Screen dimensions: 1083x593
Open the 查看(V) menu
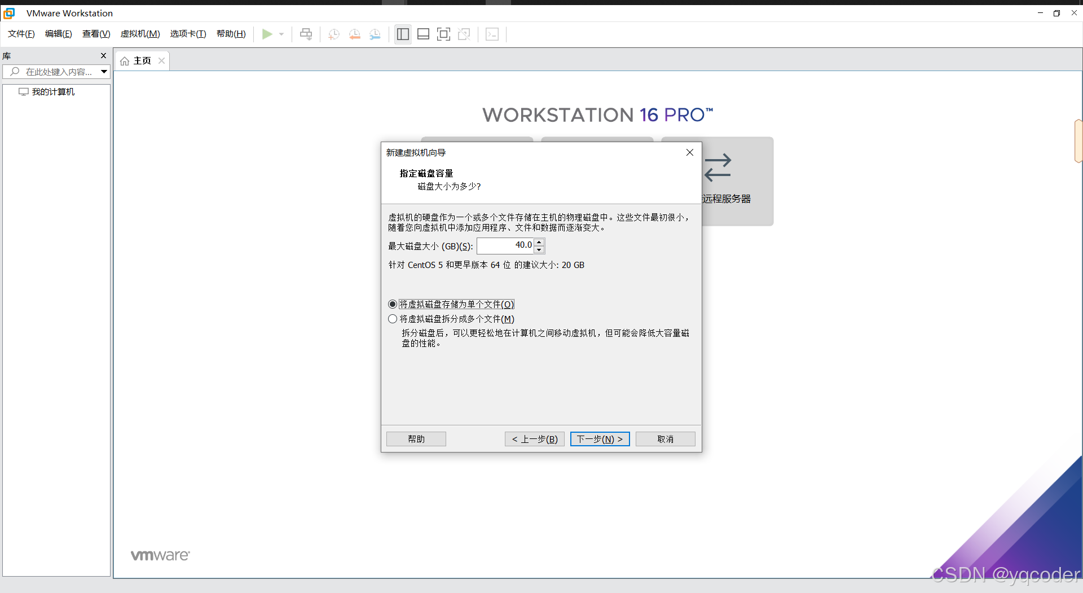pyautogui.click(x=96, y=34)
